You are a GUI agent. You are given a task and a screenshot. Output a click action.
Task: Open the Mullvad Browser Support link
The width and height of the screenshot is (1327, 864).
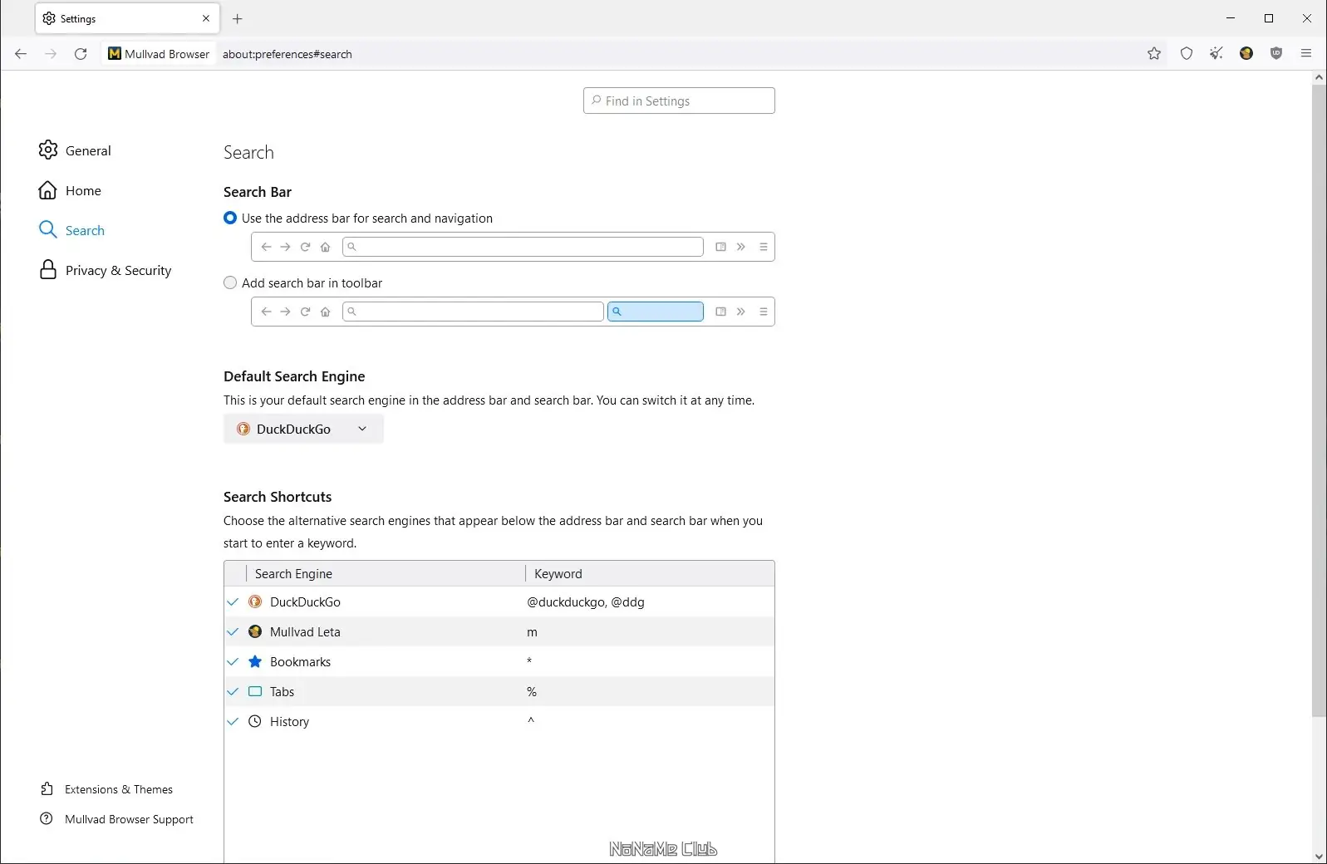click(129, 819)
